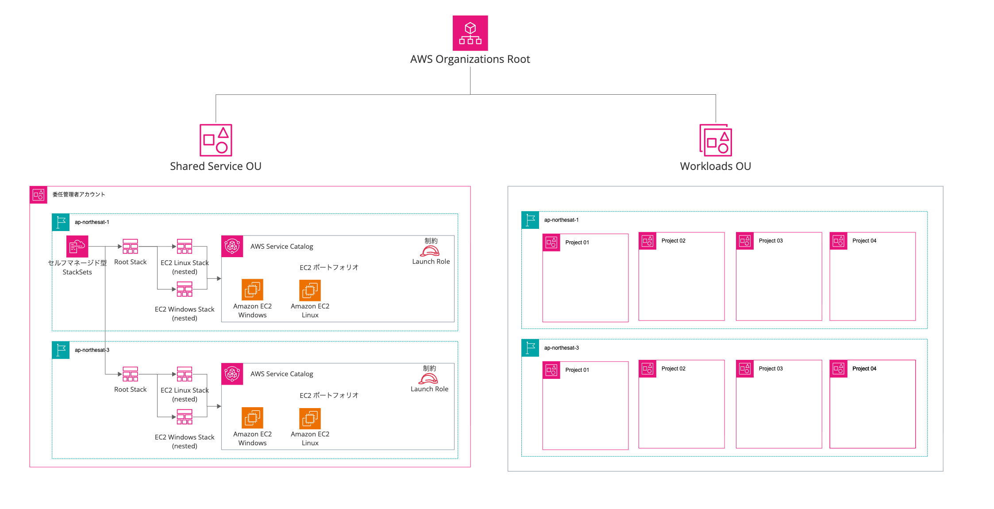Select the セルフマネージド型 StackSets icon
Image resolution: width=994 pixels, height=509 pixels.
[77, 247]
